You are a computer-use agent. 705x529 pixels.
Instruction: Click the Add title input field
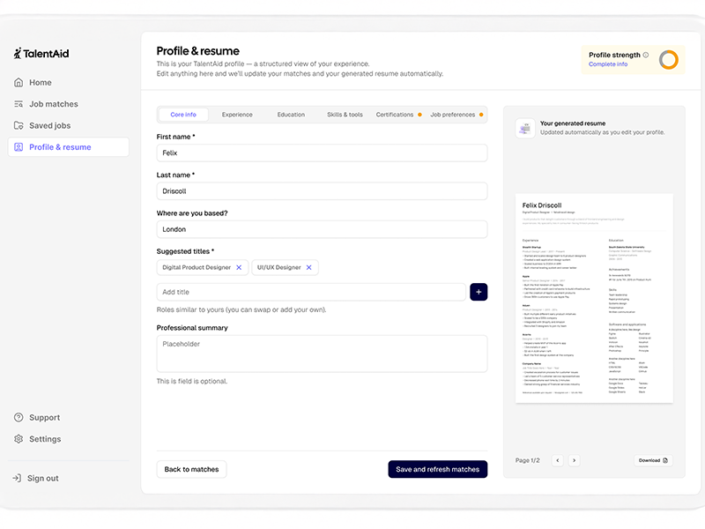coord(311,292)
